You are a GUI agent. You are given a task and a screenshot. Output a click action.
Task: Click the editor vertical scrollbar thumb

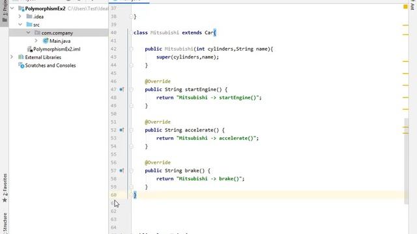click(407, 161)
